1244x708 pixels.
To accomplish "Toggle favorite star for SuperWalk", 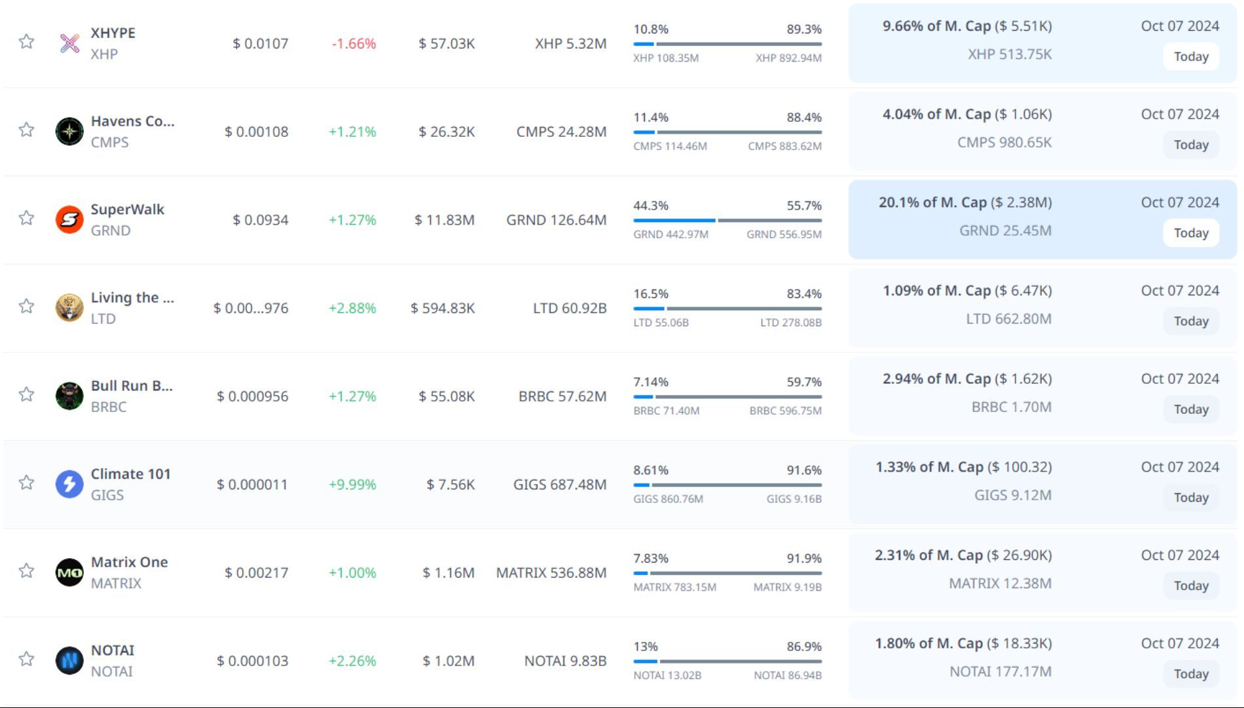I will point(26,218).
